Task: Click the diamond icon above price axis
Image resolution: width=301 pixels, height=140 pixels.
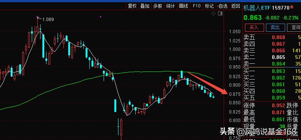Action: point(213,13)
